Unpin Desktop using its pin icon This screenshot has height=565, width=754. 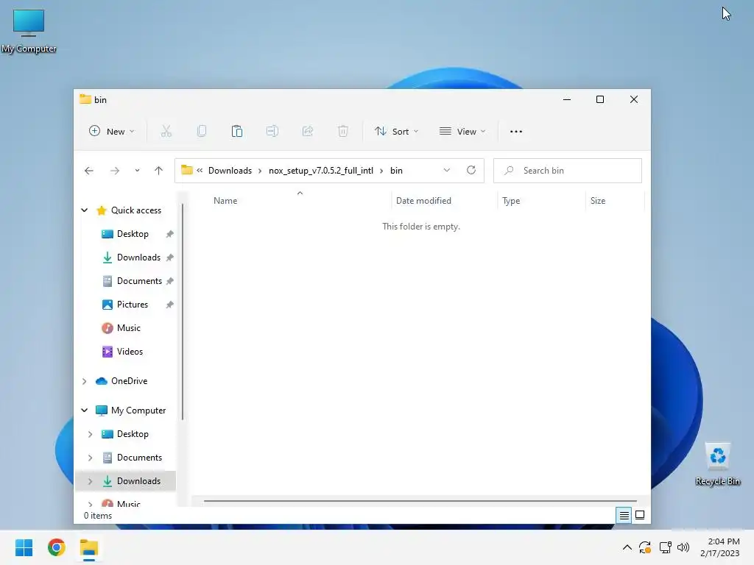point(170,234)
